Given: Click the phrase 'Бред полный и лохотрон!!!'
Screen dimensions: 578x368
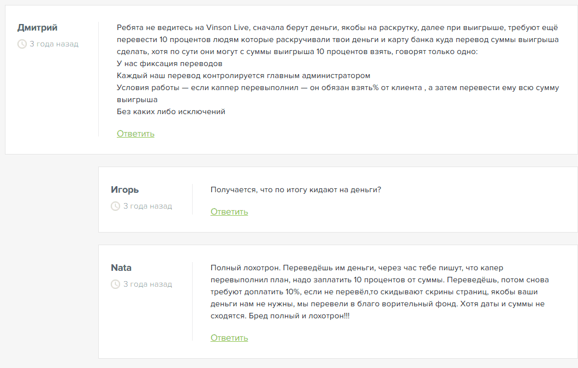Looking at the screenshot, I should (299, 316).
